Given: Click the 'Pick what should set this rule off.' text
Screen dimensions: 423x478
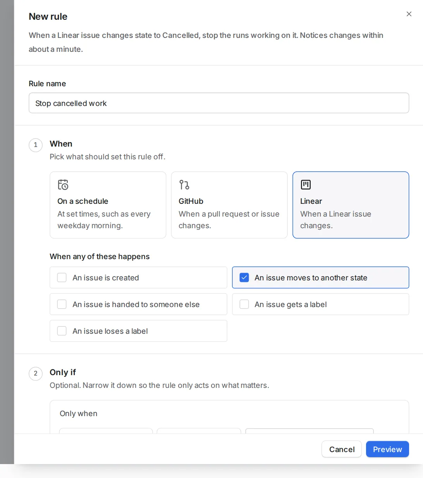Looking at the screenshot, I should 108,157.
